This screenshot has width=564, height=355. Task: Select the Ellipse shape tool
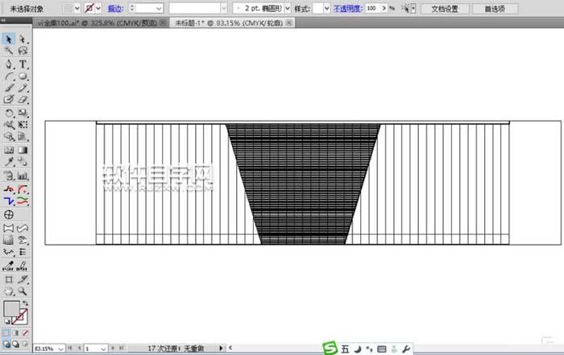pos(23,76)
